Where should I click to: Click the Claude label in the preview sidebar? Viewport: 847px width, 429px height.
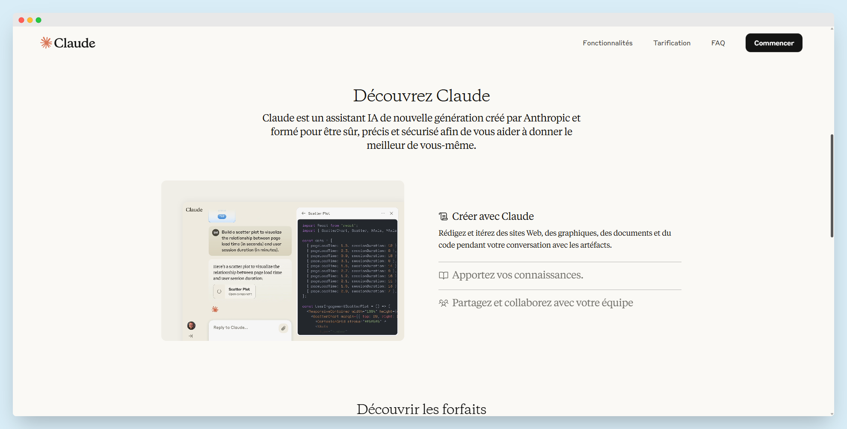pos(194,210)
